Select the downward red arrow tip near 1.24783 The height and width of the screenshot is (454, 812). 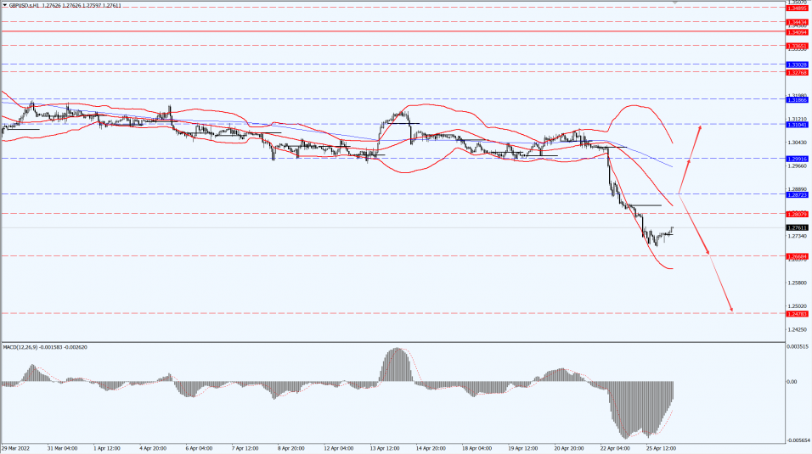pos(731,310)
